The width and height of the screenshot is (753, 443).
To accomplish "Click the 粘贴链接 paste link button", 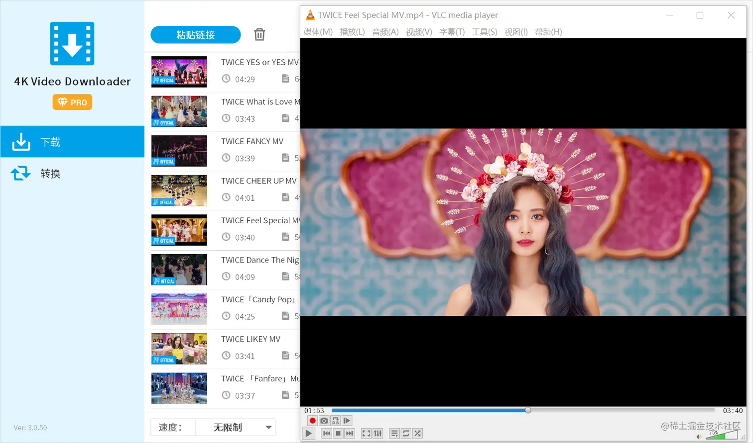I will click(x=195, y=35).
